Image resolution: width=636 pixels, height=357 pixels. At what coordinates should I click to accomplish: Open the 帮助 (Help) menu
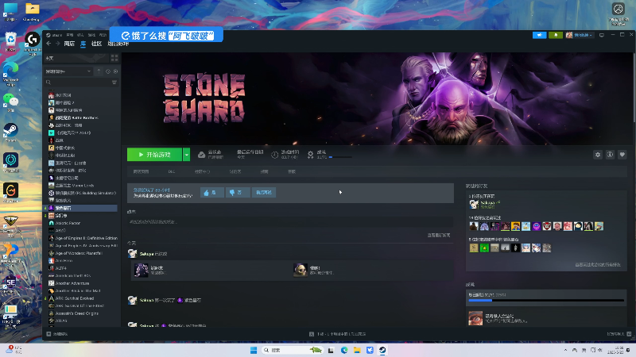[x=103, y=35]
